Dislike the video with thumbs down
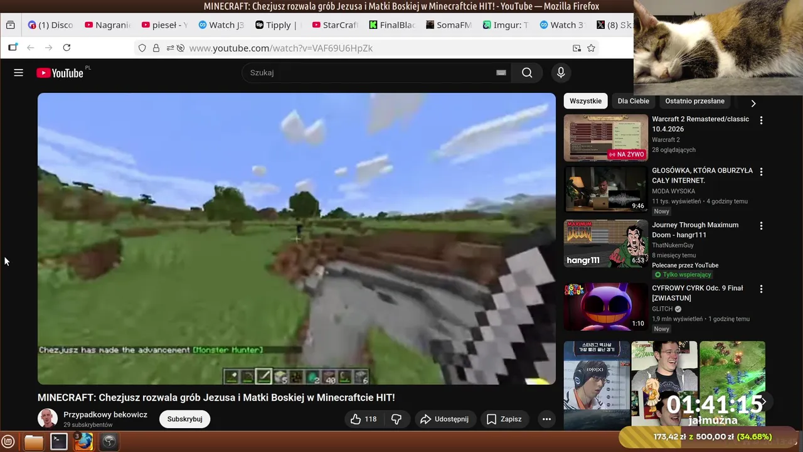Viewport: 803px width, 452px height. pos(396,419)
